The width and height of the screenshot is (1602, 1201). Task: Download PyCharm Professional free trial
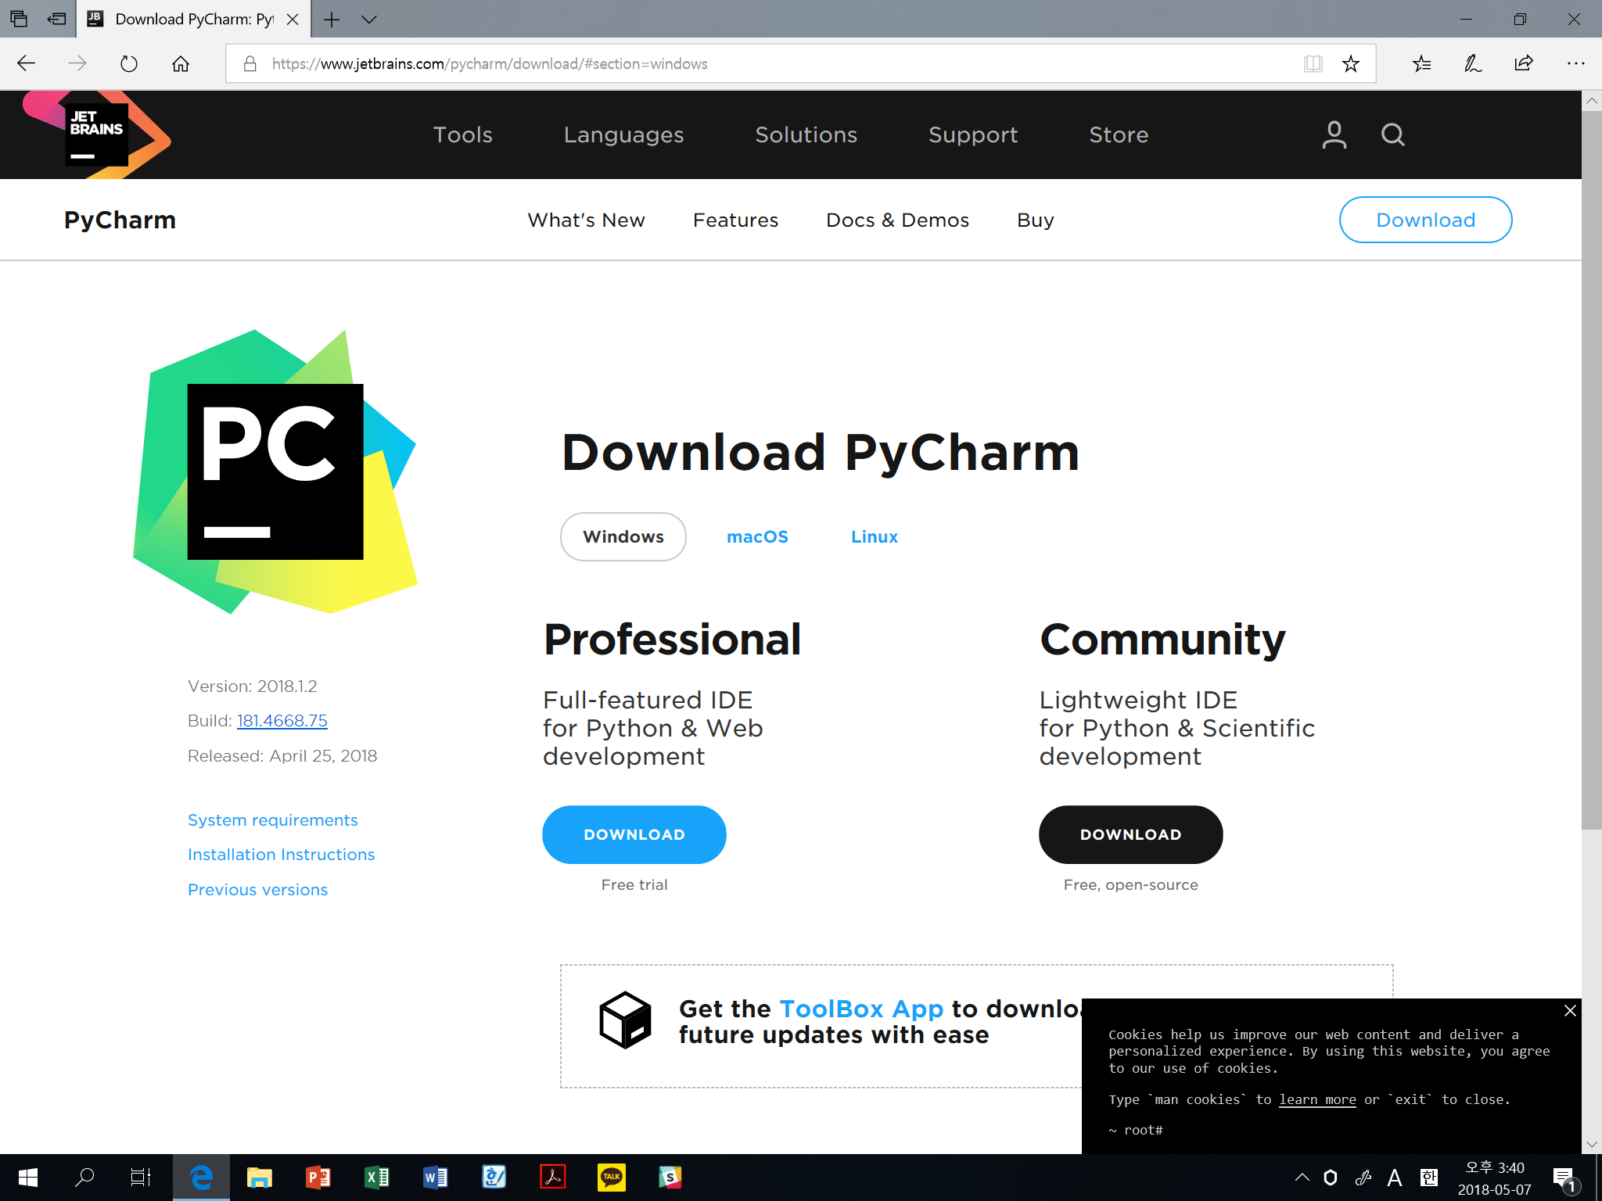pyautogui.click(x=634, y=834)
